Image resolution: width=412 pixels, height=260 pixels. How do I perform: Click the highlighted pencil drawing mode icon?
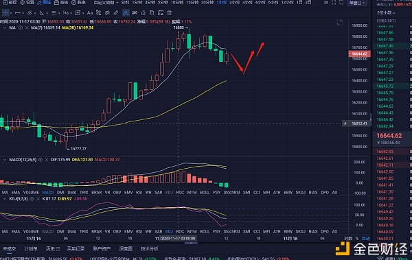pos(126,12)
